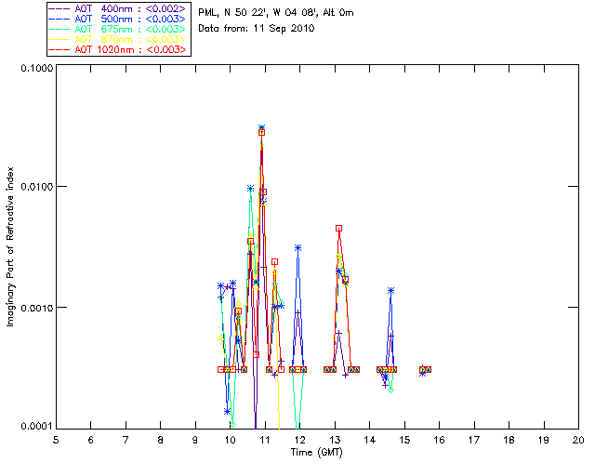This screenshot has height=476, width=595.
Task: Click the x-axis tick label 16
Action: click(439, 440)
